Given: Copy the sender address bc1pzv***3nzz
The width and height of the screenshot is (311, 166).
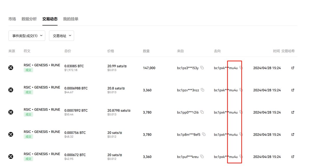Looking at the screenshot, I should (x=203, y=90).
